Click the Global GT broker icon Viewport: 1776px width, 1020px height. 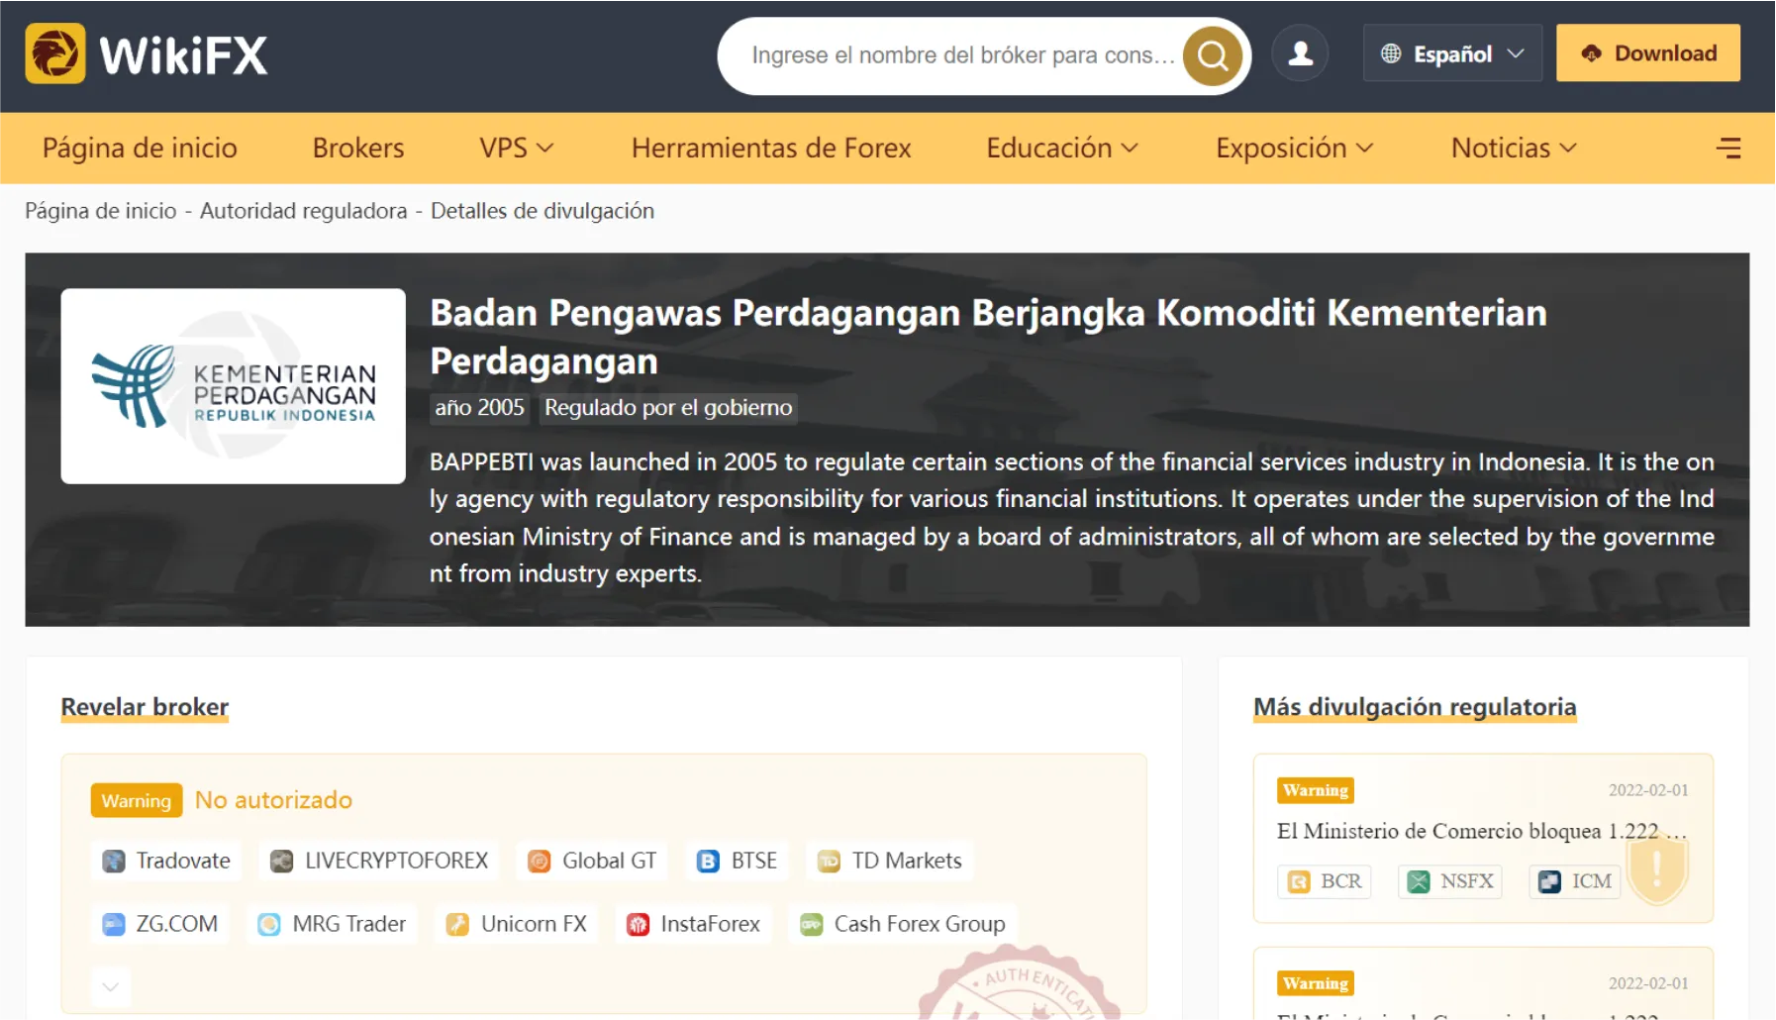[540, 861]
